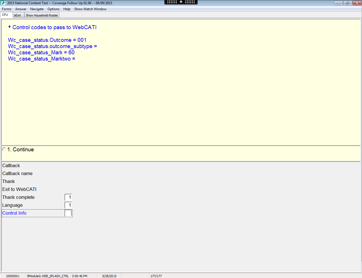
Task: Click the Exit to WebCATI label
Action: [x=20, y=189]
